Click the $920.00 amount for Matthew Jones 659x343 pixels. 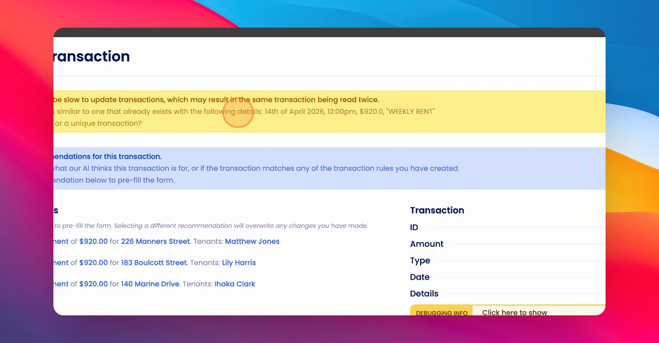(93, 242)
